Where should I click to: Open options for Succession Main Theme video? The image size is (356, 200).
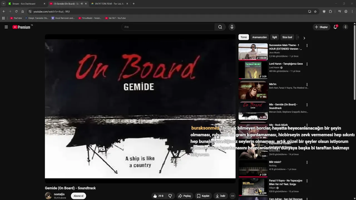(x=307, y=46)
